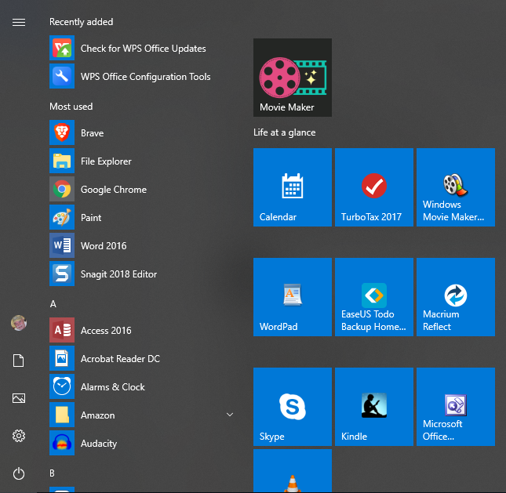The image size is (506, 493).
Task: Open Settings gear in the sidebar
Action: 19,436
